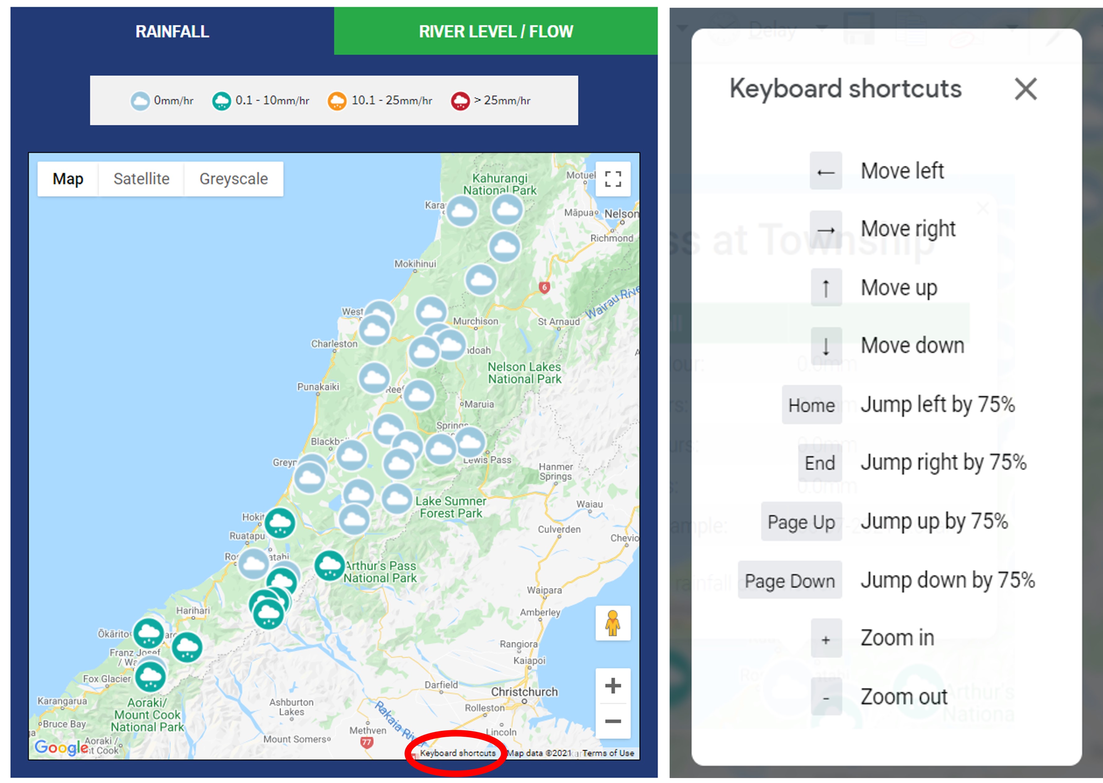Click the 0mm/hr legend icon
Image resolution: width=1103 pixels, height=783 pixels.
[x=140, y=101]
